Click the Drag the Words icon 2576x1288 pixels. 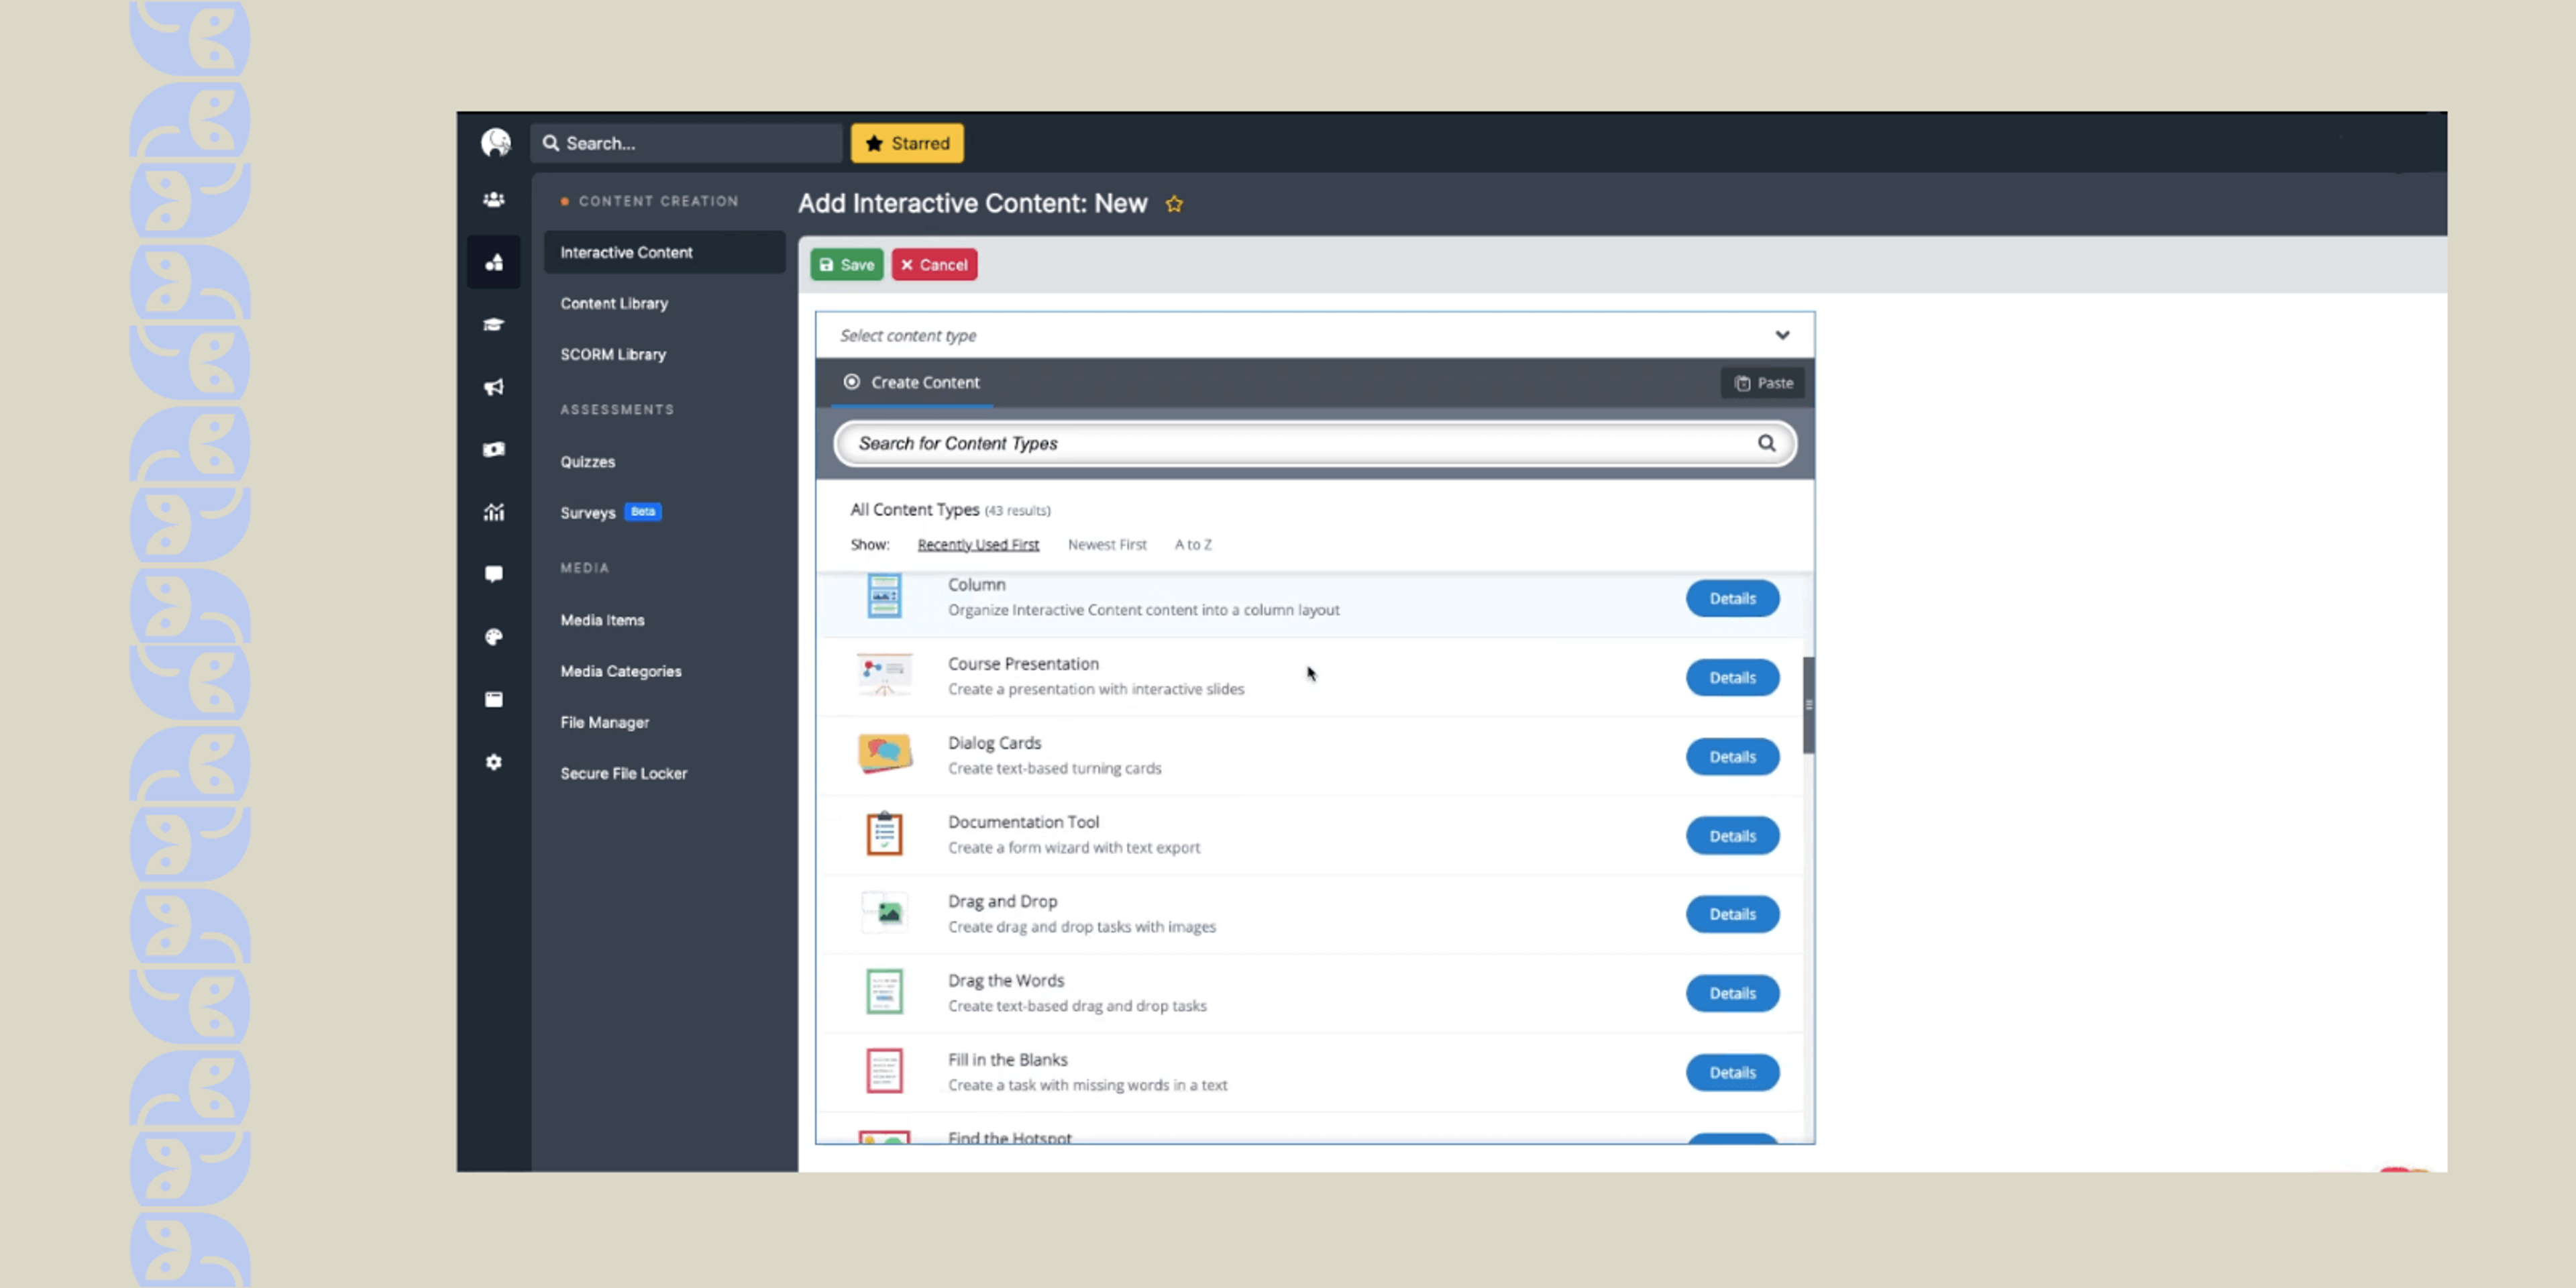pos(884,991)
